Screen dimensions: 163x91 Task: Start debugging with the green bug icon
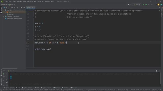(146, 5)
